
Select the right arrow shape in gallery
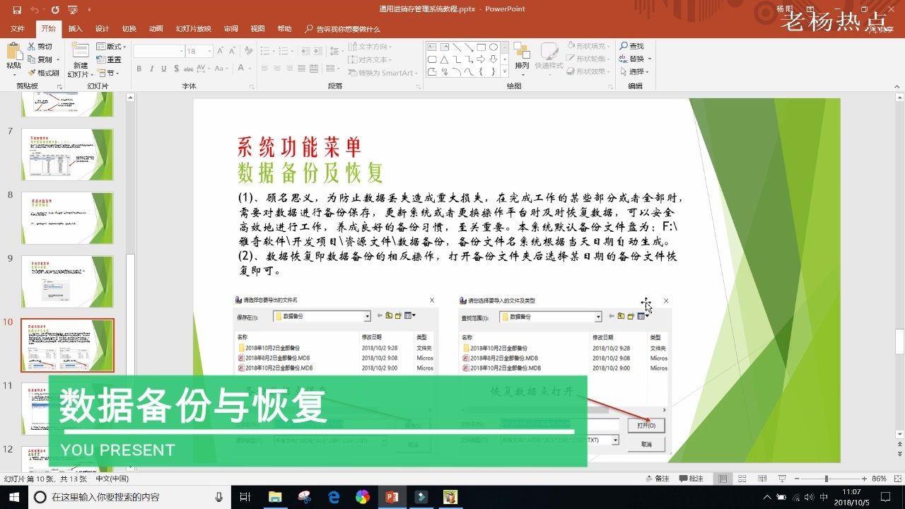[481, 59]
